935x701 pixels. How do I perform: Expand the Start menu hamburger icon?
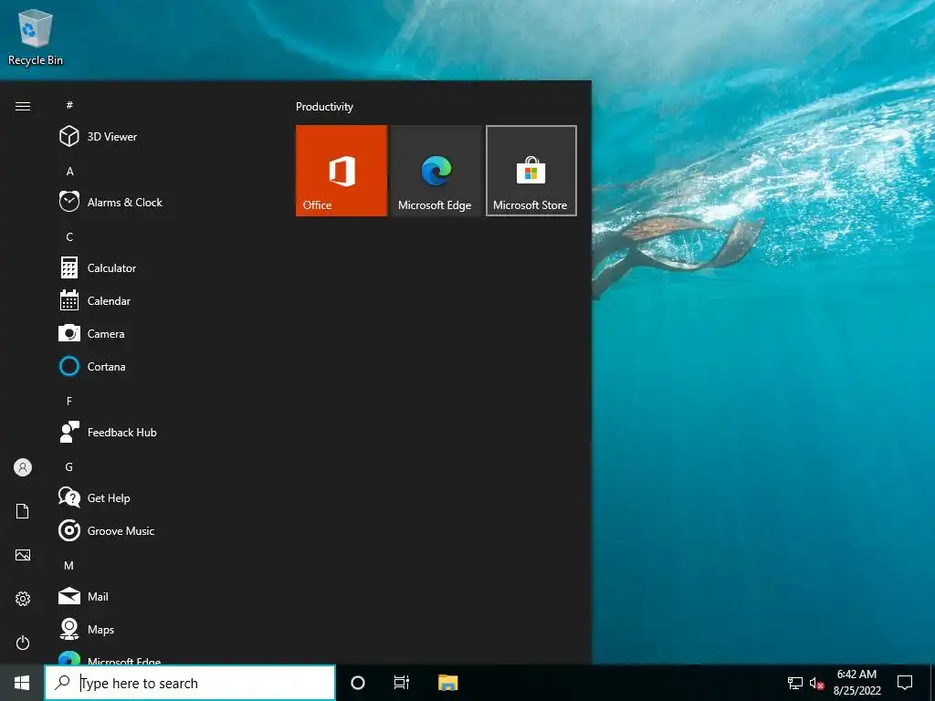point(23,106)
